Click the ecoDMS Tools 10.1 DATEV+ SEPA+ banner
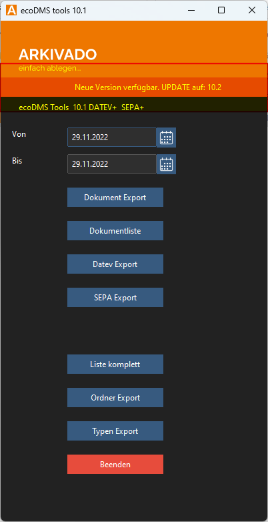268x522 pixels. point(81,107)
